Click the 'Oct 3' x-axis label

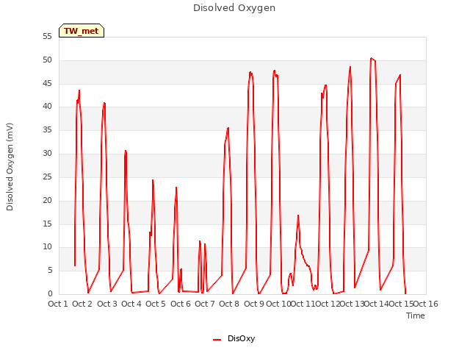tap(107, 304)
